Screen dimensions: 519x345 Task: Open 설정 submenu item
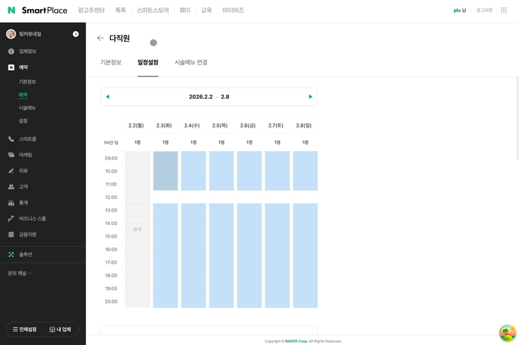coord(23,121)
